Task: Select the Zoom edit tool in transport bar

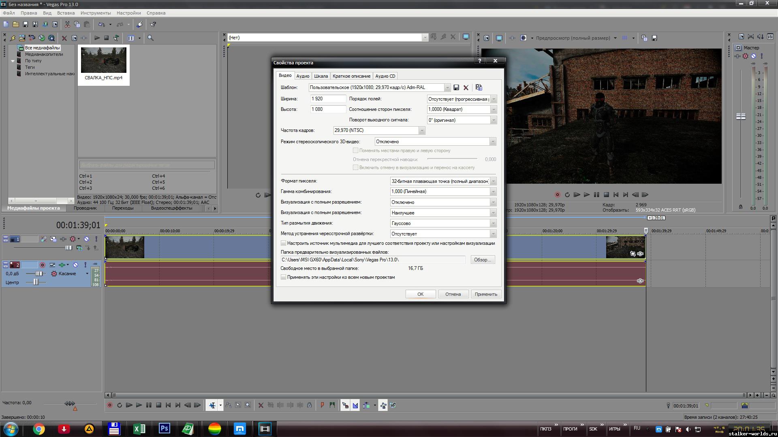Action: tap(248, 405)
